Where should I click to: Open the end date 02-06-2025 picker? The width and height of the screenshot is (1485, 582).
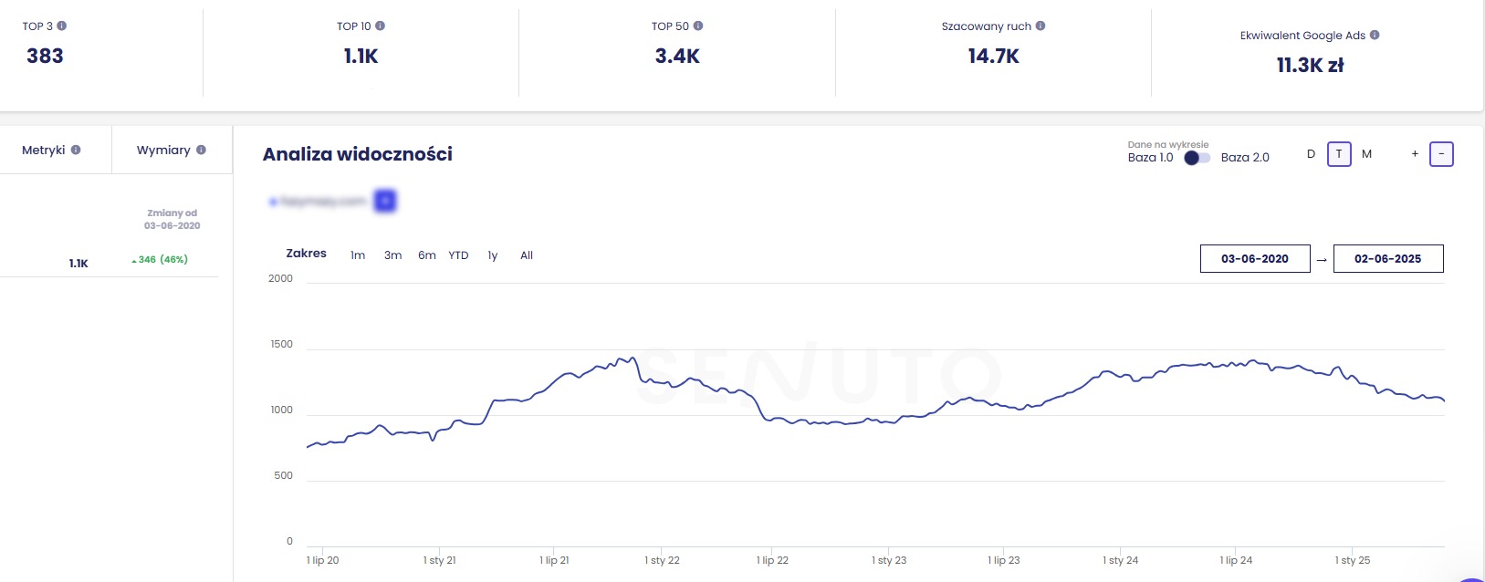click(x=1388, y=259)
